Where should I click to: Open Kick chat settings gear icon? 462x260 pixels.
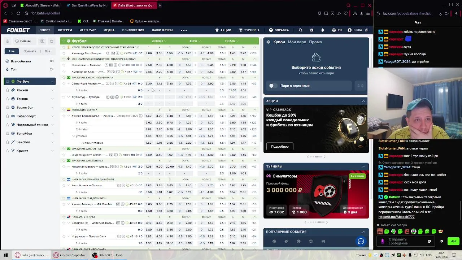pyautogui.click(x=441, y=241)
